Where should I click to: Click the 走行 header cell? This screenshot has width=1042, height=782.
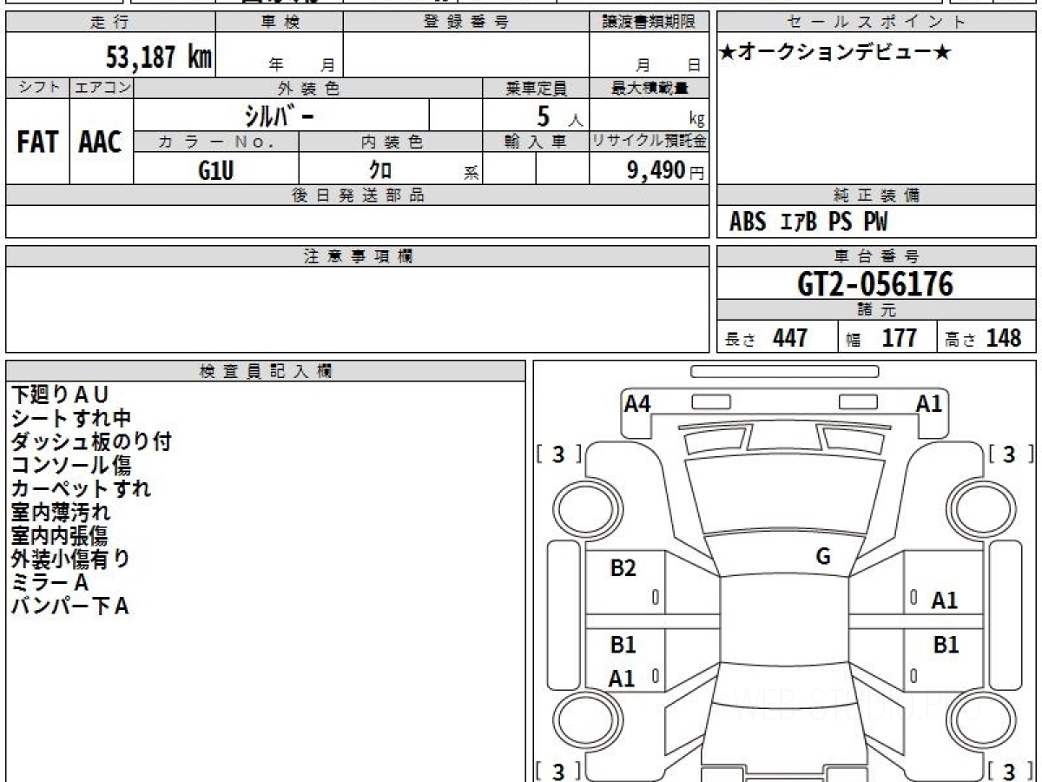[109, 23]
